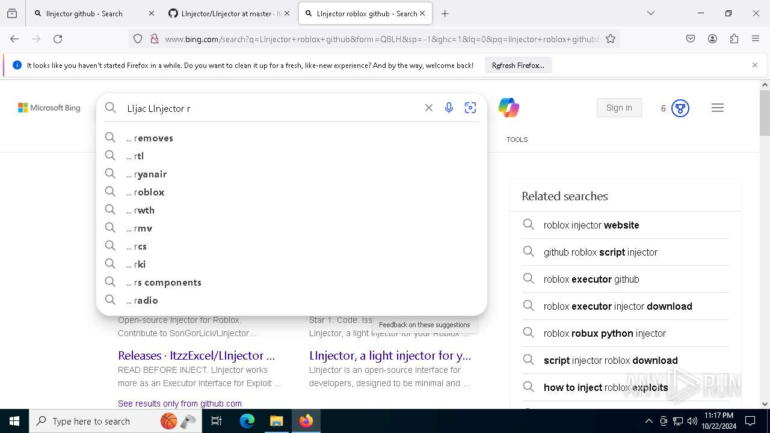The width and height of the screenshot is (770, 433).
Task: Open the Copilot icon
Action: click(x=509, y=108)
